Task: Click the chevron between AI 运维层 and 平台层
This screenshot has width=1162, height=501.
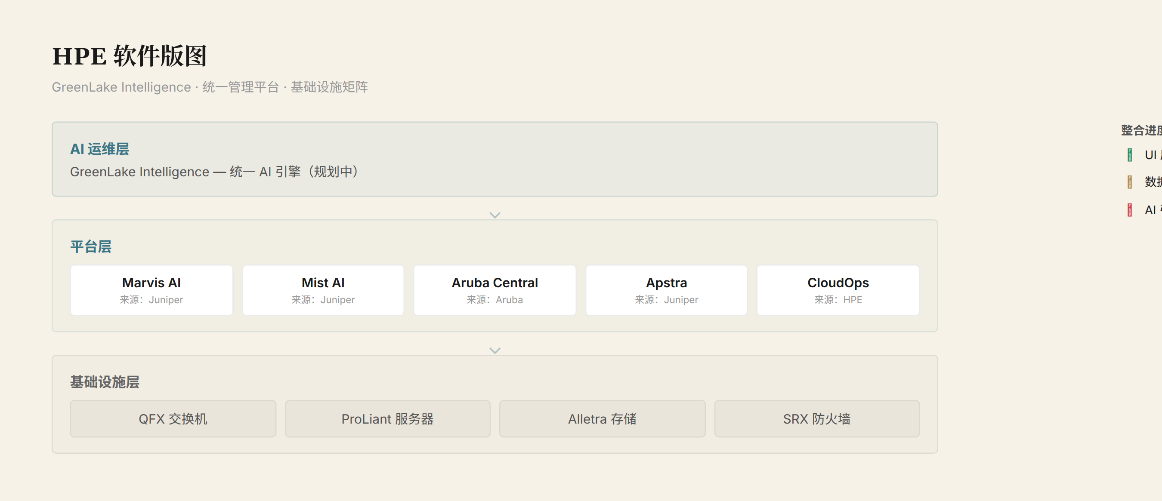Action: click(x=495, y=215)
